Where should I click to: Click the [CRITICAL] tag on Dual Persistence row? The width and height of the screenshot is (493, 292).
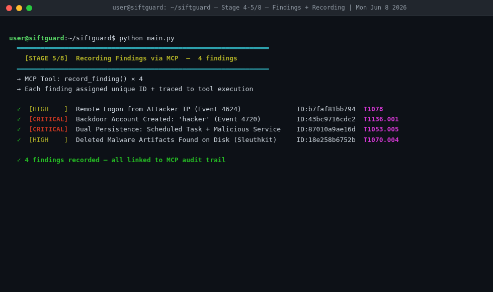click(48, 129)
